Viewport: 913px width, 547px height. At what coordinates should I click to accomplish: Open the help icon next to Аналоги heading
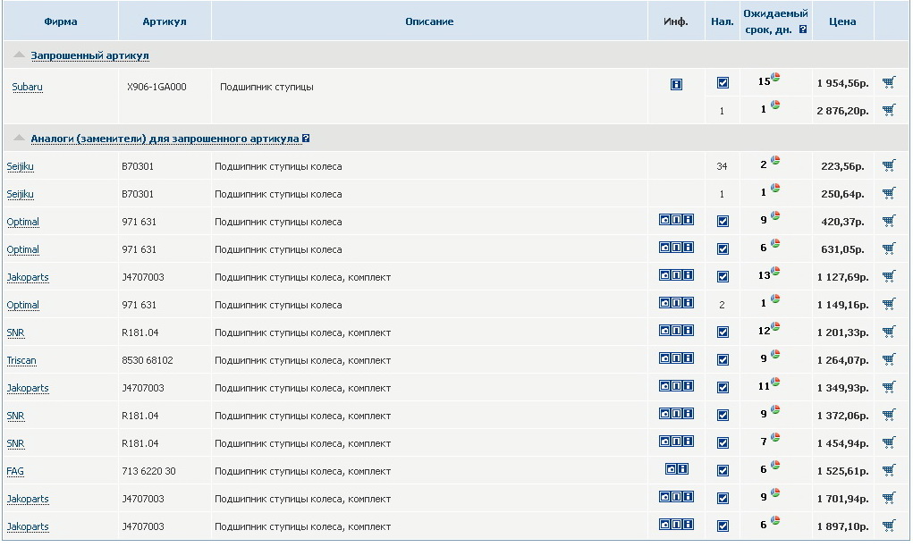pyautogui.click(x=306, y=139)
